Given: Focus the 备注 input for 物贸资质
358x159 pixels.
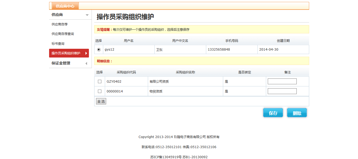Looking at the screenshot, I should [x=282, y=91].
